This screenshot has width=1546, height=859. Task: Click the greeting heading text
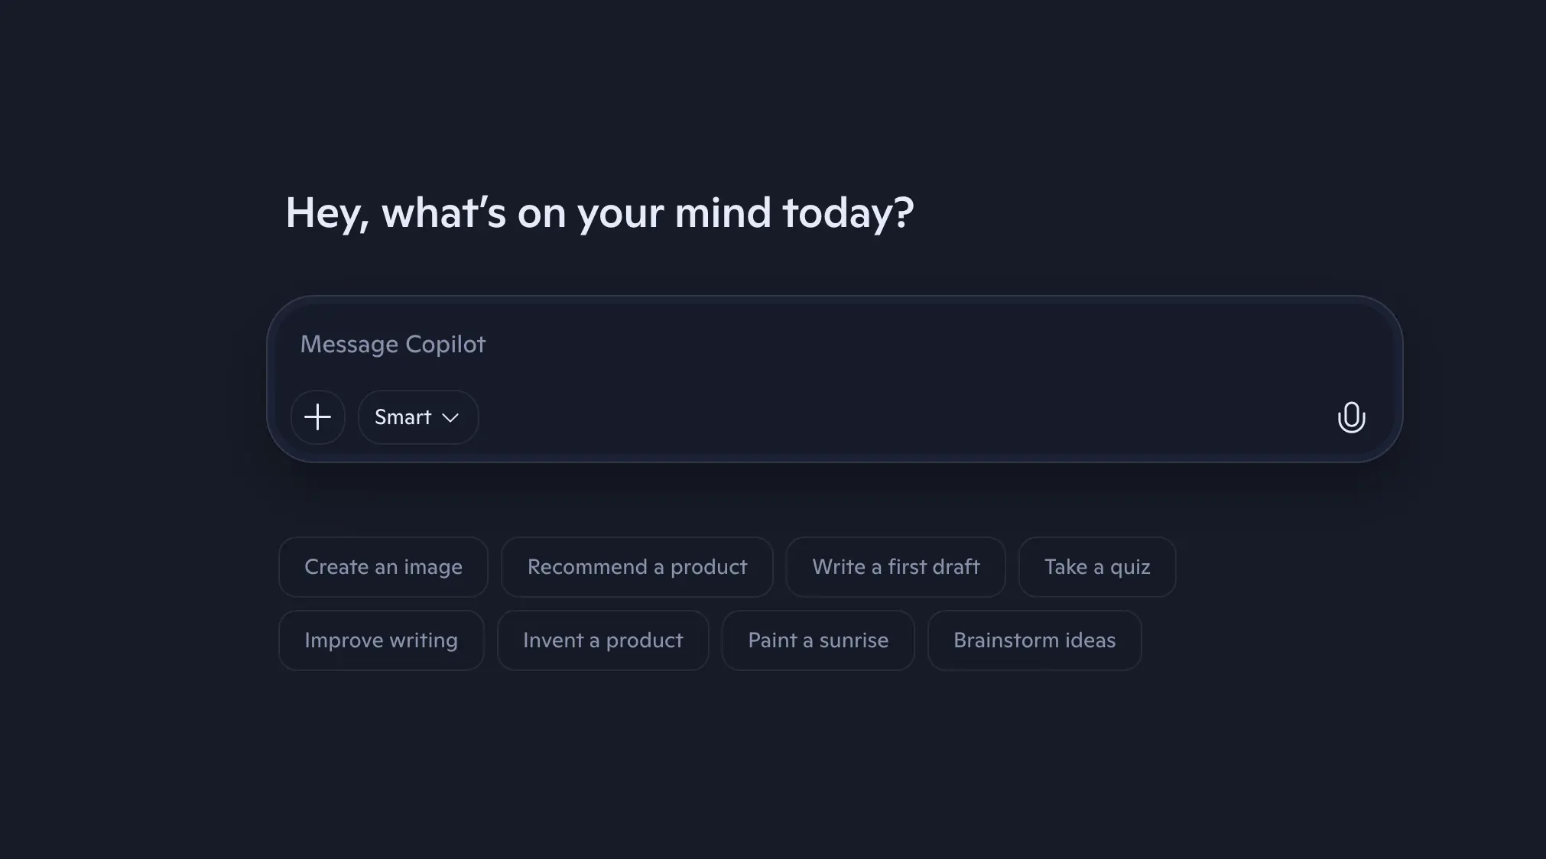tap(599, 212)
